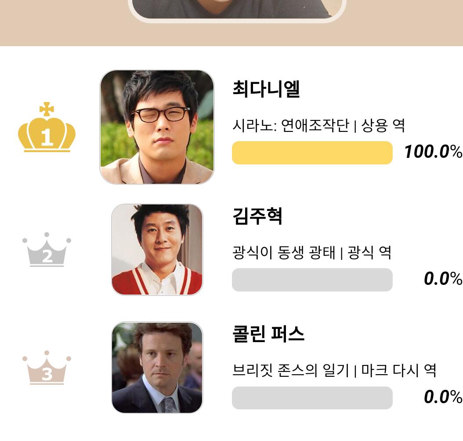Click the silver second-place crown icon
Screen dimensions: 463x441
[x=47, y=250]
